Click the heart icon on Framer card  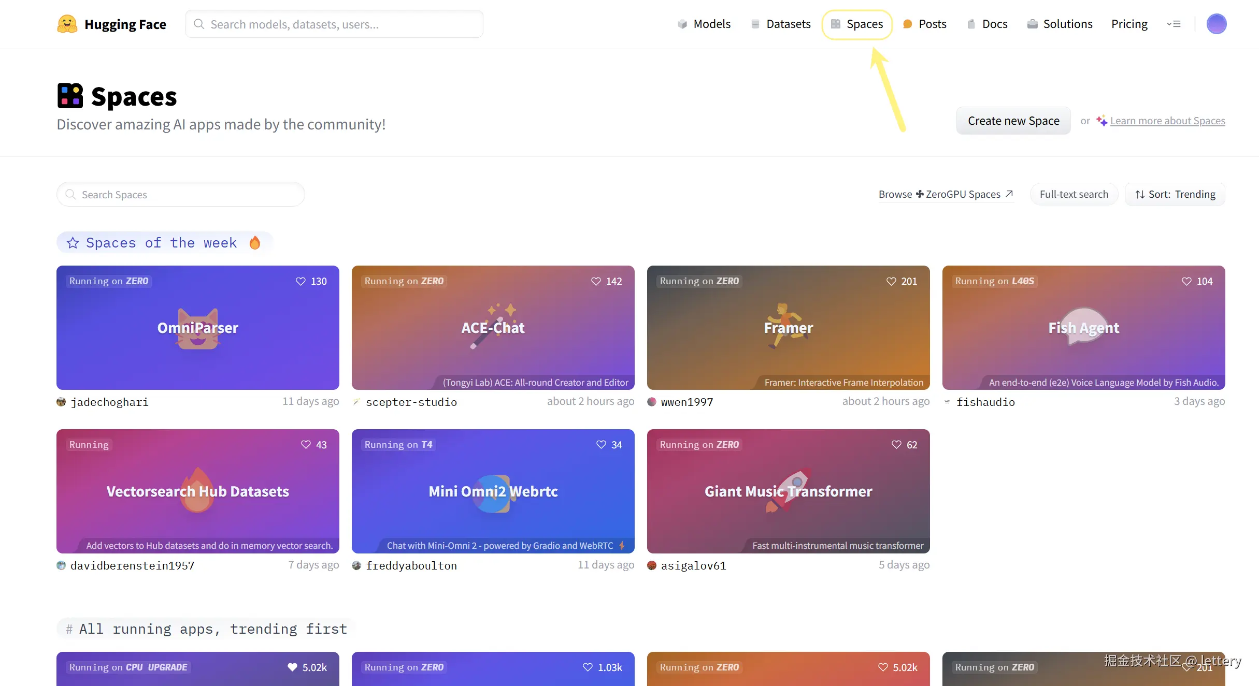tap(891, 281)
